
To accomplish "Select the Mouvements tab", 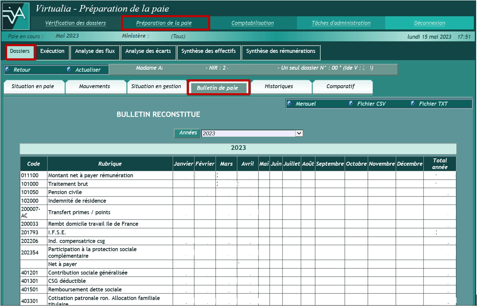I will pos(94,86).
